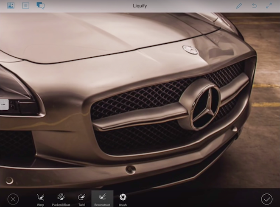Select the Warp tool
Screen dimensions: 280x207
point(40,199)
